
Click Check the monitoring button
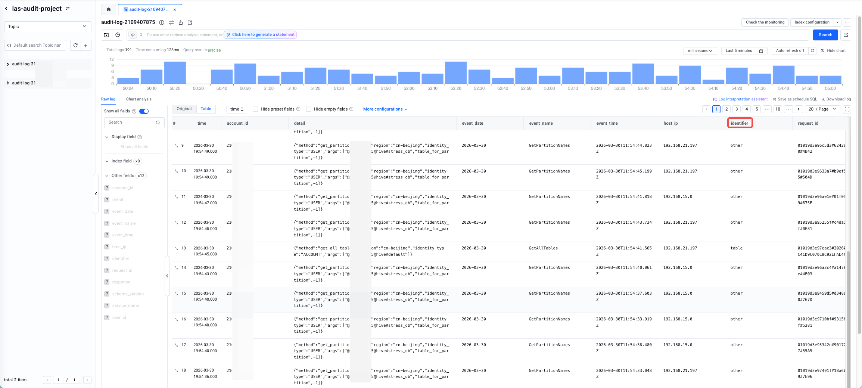[765, 22]
